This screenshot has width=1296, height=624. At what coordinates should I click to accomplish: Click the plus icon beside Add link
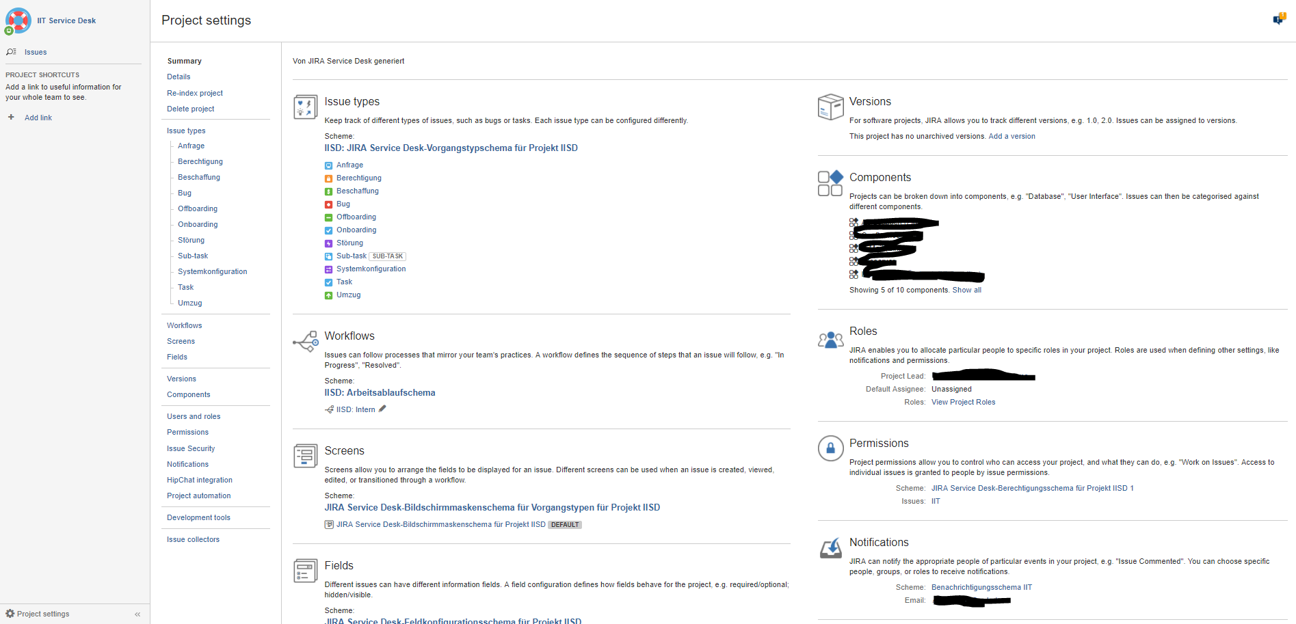click(11, 117)
